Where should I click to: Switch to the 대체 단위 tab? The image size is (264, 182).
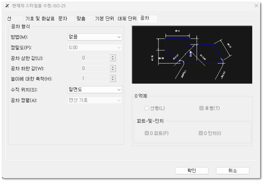pos(127,19)
